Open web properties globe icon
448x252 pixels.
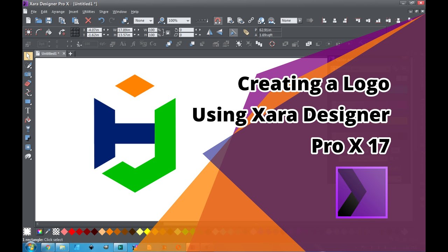[261, 21]
